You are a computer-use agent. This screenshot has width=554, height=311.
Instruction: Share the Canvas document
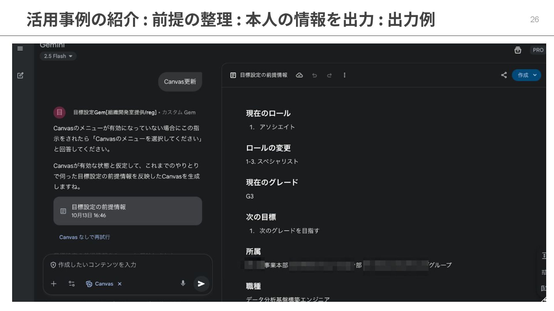coord(504,75)
